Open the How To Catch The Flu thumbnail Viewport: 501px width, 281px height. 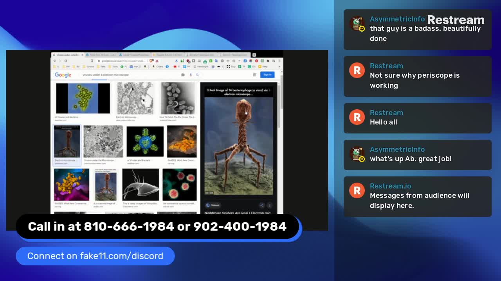(177, 98)
